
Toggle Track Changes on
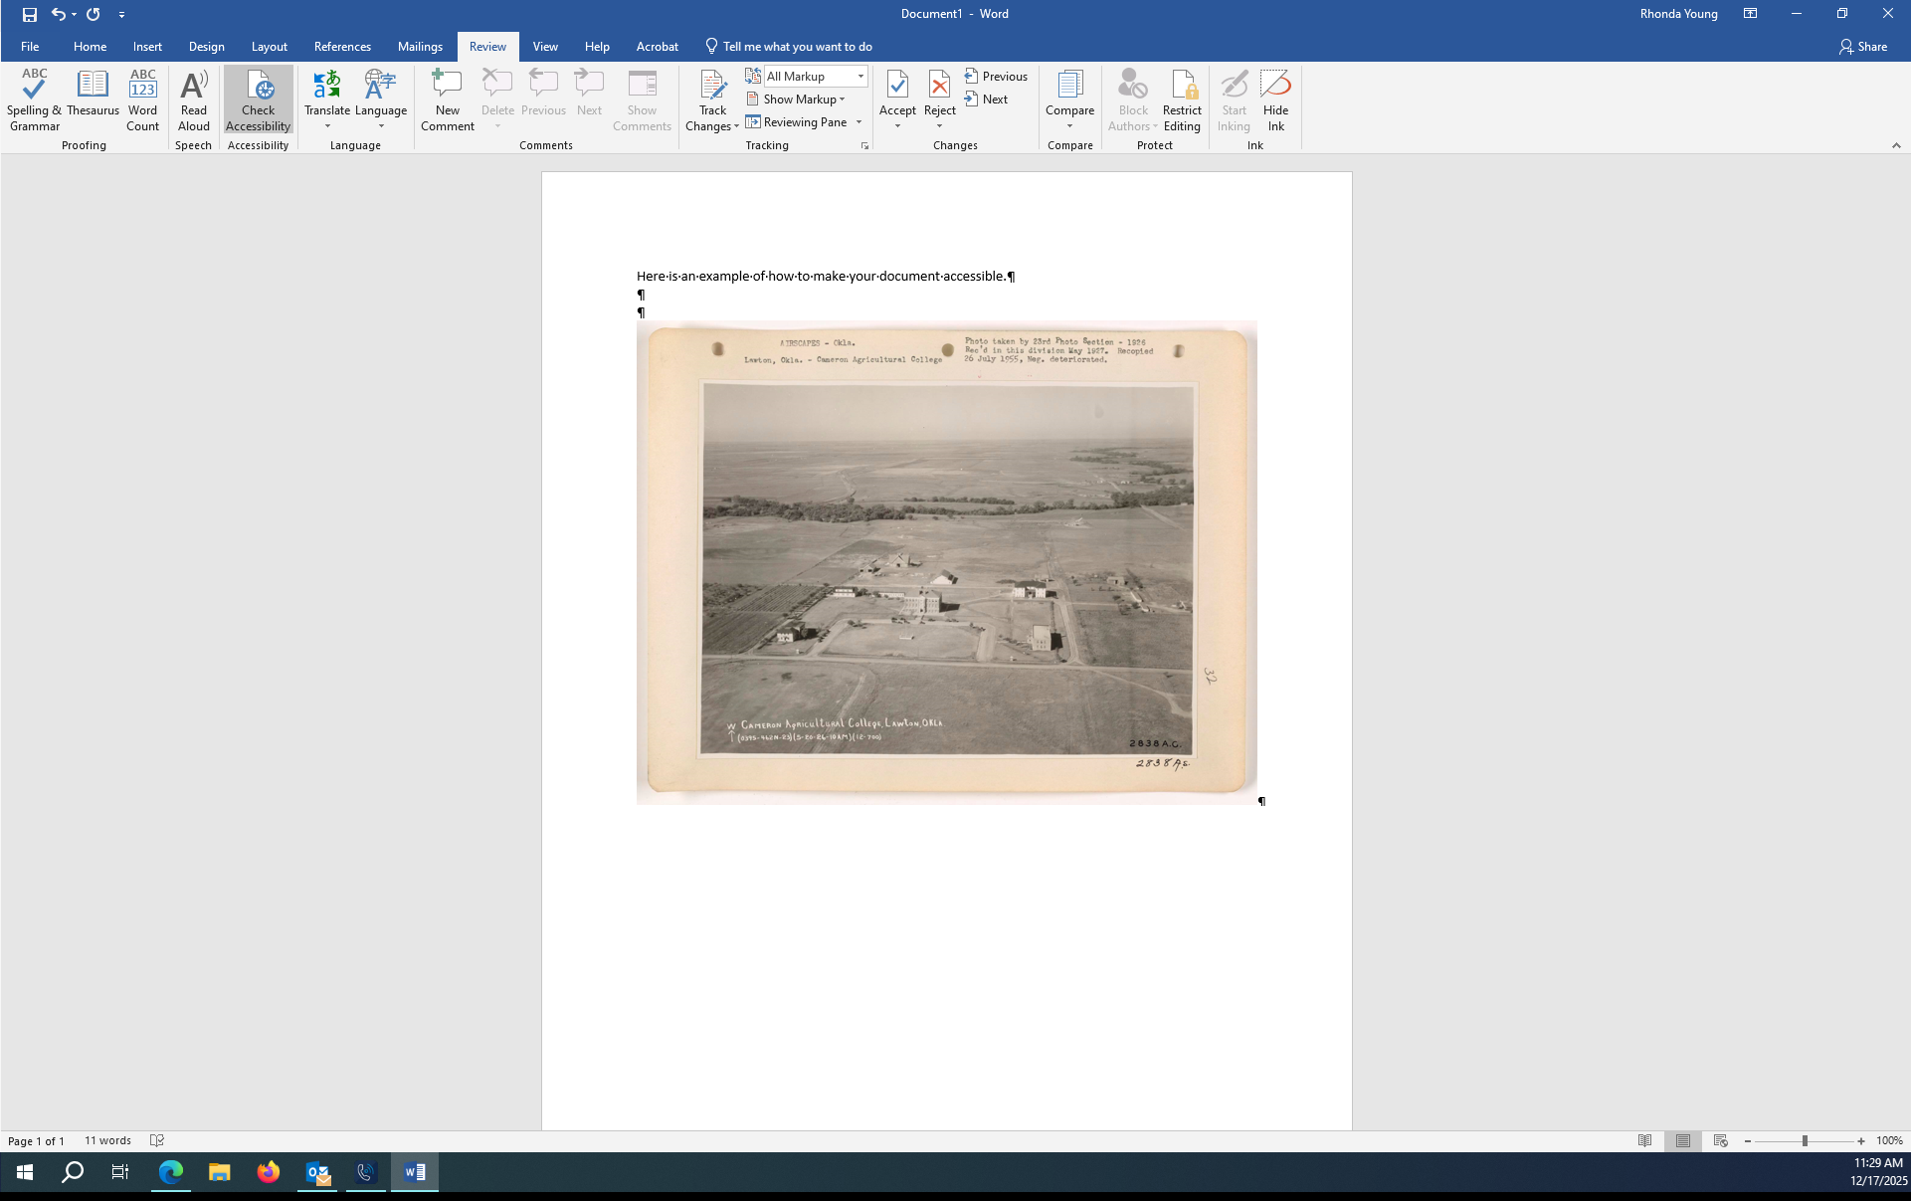pos(712,87)
